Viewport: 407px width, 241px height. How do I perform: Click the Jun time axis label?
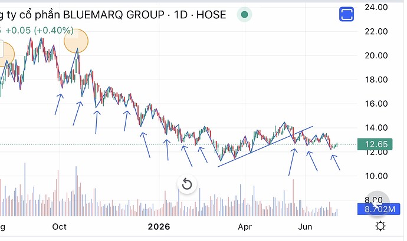click(306, 227)
